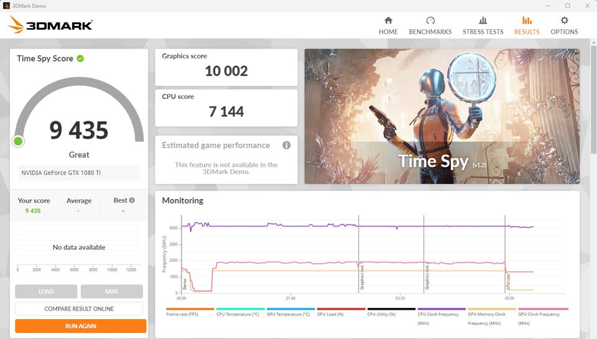Click the Great rating label

point(79,155)
